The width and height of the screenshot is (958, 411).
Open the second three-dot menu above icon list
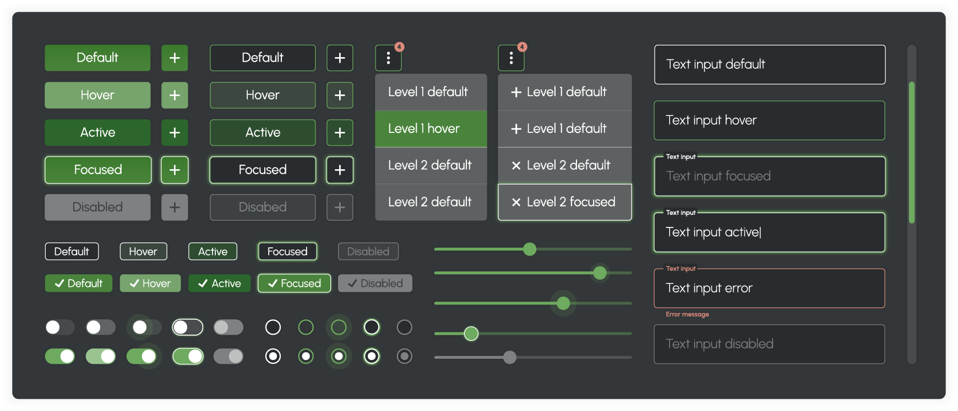coord(511,58)
